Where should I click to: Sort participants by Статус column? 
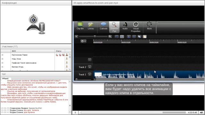point(60,51)
